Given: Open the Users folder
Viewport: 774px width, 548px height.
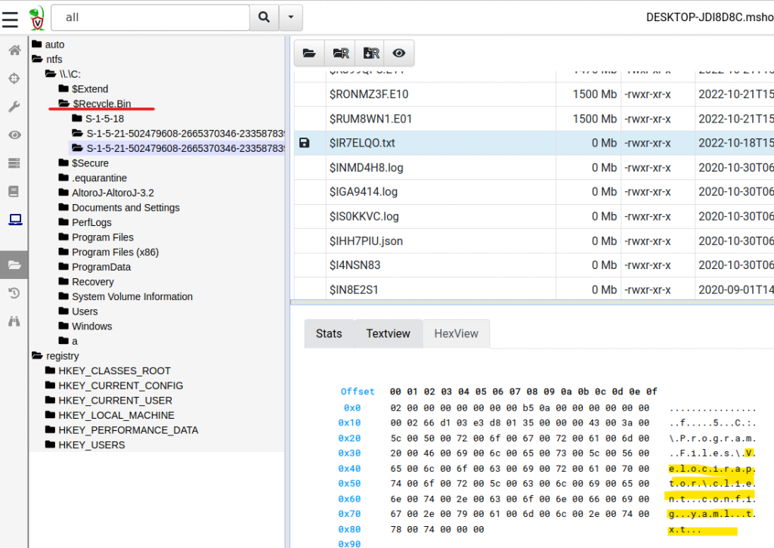Looking at the screenshot, I should tap(78, 311).
